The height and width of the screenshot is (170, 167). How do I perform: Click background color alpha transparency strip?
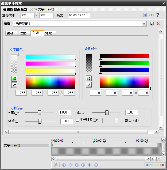(x=89, y=63)
